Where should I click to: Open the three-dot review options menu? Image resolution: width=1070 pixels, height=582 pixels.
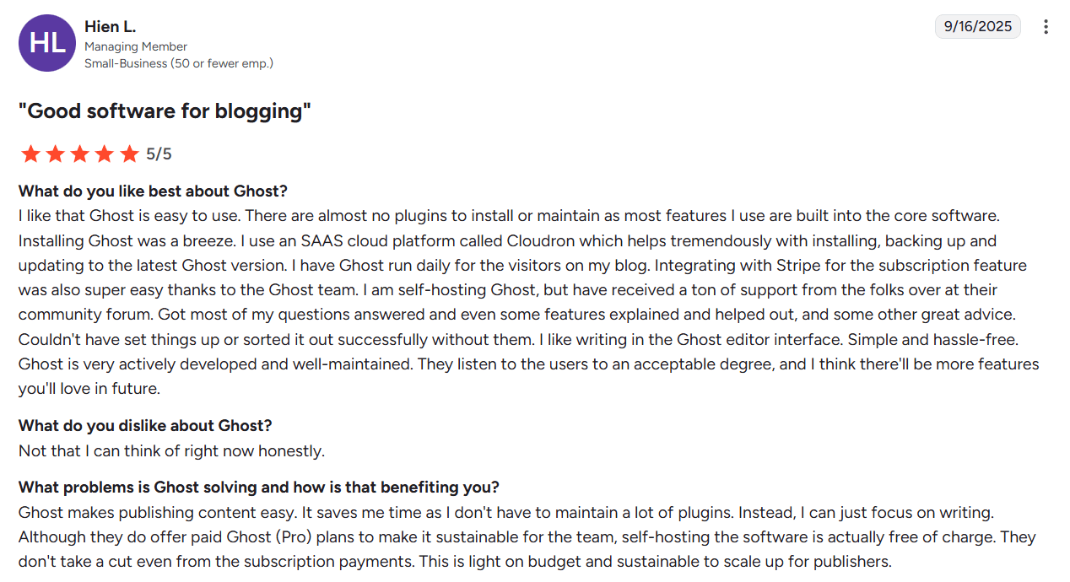point(1046,27)
